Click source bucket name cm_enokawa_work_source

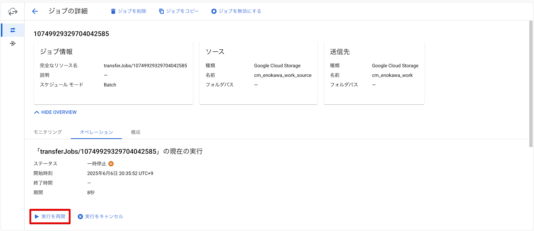[283, 75]
